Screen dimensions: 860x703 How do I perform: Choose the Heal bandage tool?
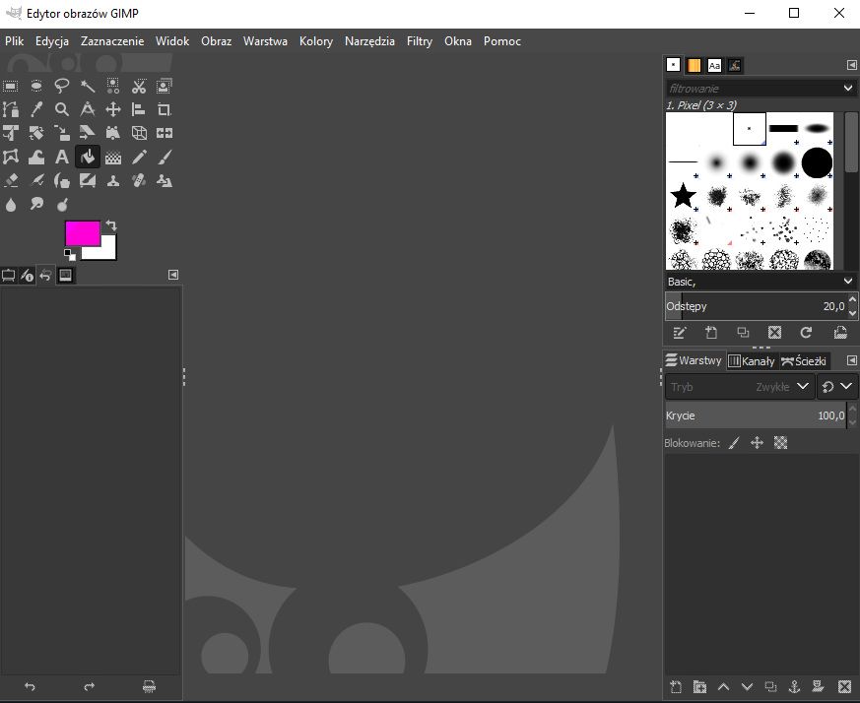[139, 180]
